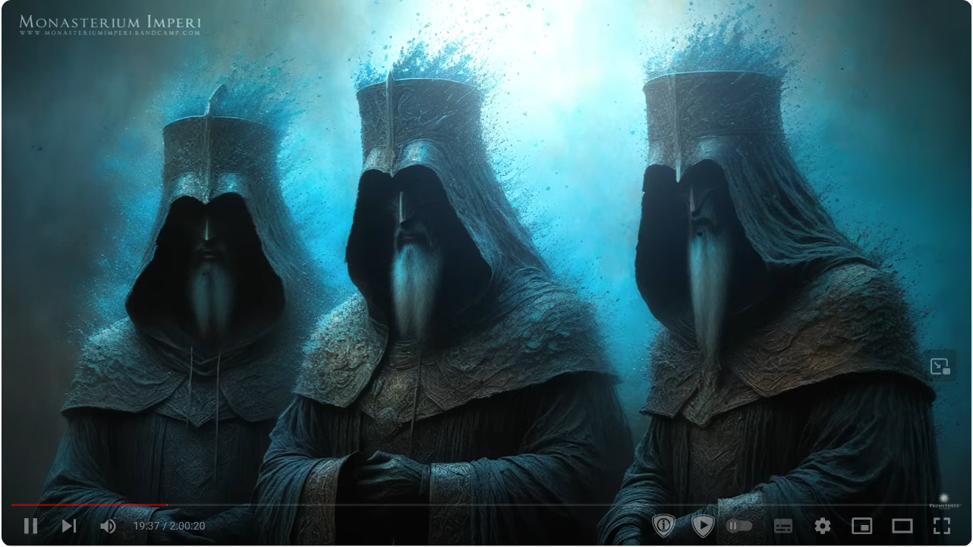This screenshot has height=547, width=973.
Task: Pause the video playback
Action: pyautogui.click(x=30, y=526)
